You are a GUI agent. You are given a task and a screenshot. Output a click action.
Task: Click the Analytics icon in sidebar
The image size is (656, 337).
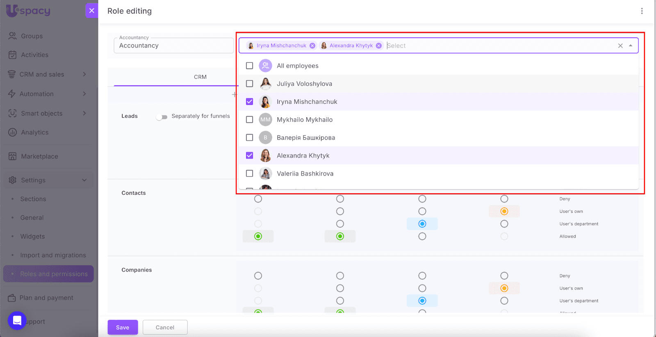[x=13, y=132]
